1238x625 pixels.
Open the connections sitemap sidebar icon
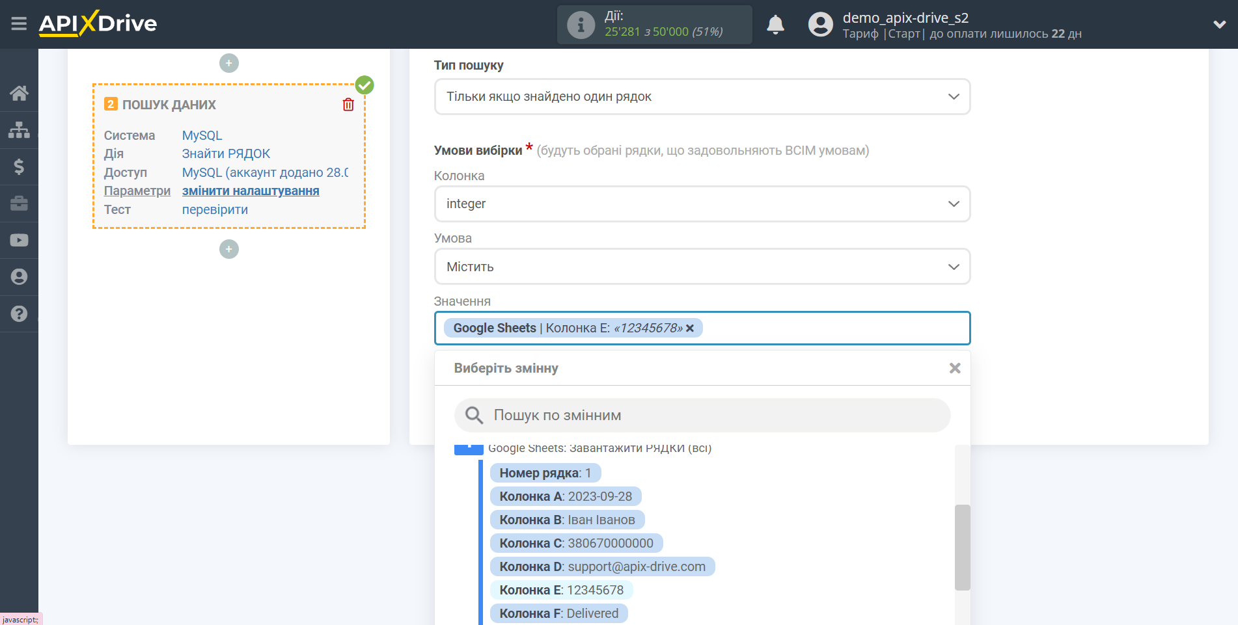[19, 130]
